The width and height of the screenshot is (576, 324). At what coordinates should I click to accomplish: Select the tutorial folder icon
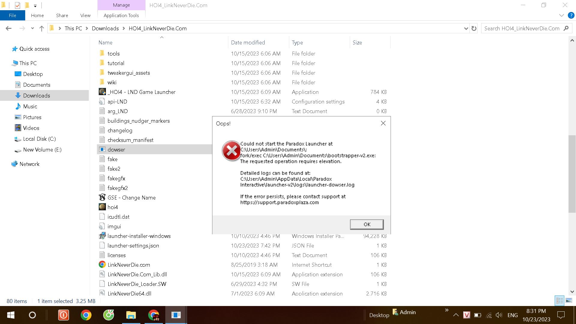(102, 63)
